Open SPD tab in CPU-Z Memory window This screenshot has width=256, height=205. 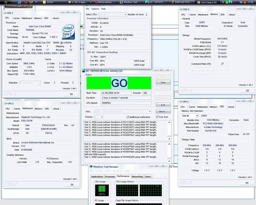[222, 15]
